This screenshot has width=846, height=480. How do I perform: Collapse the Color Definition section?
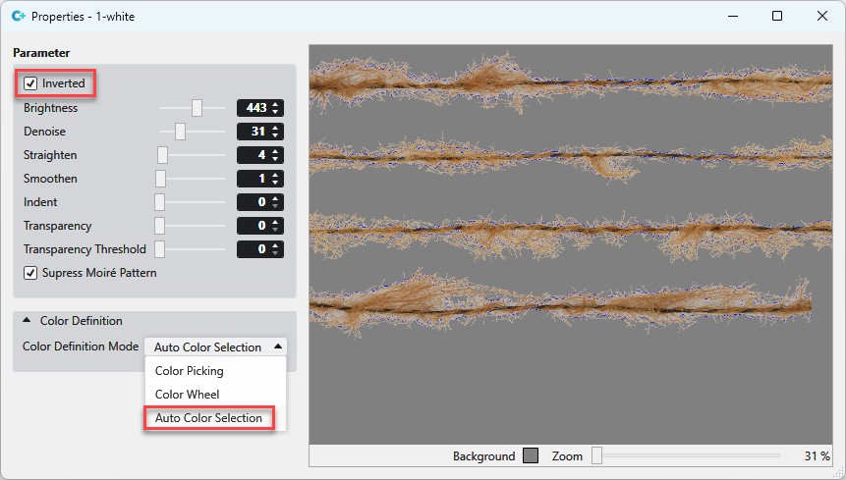(27, 321)
